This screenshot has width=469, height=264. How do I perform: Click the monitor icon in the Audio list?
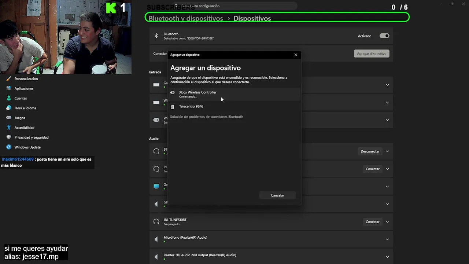click(156, 186)
